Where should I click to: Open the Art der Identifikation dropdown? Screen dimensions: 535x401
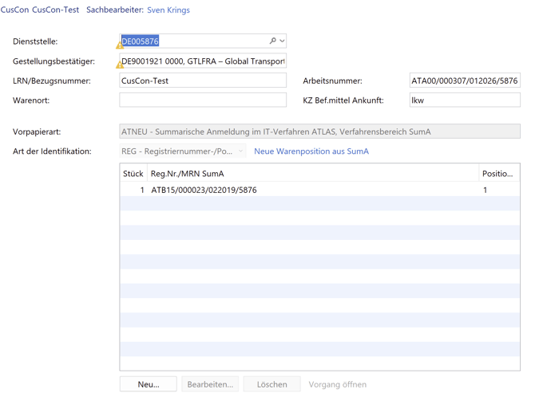(x=183, y=151)
